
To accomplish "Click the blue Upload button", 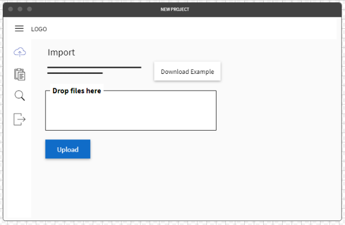I will [x=68, y=149].
